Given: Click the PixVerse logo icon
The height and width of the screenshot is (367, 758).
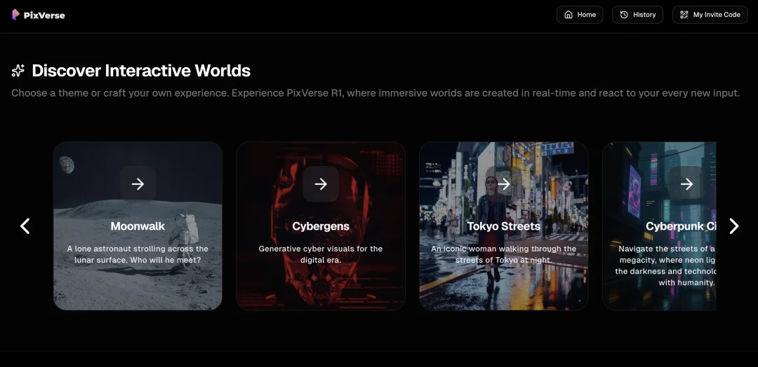Looking at the screenshot, I should 15,15.
